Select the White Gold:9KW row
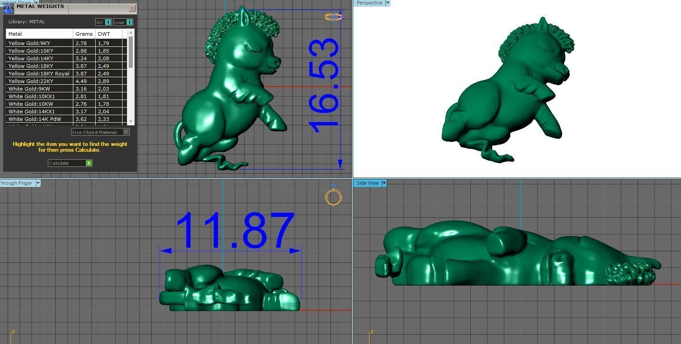This screenshot has height=344, width=681. 66,89
